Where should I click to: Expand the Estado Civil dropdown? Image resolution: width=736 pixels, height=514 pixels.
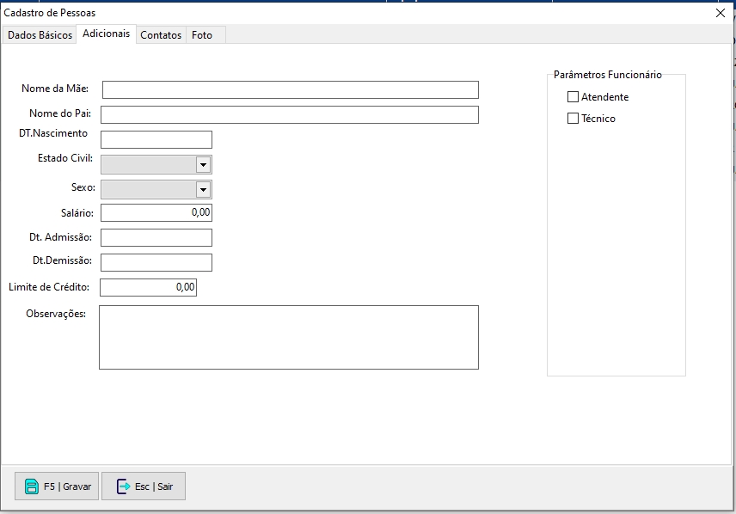[203, 164]
